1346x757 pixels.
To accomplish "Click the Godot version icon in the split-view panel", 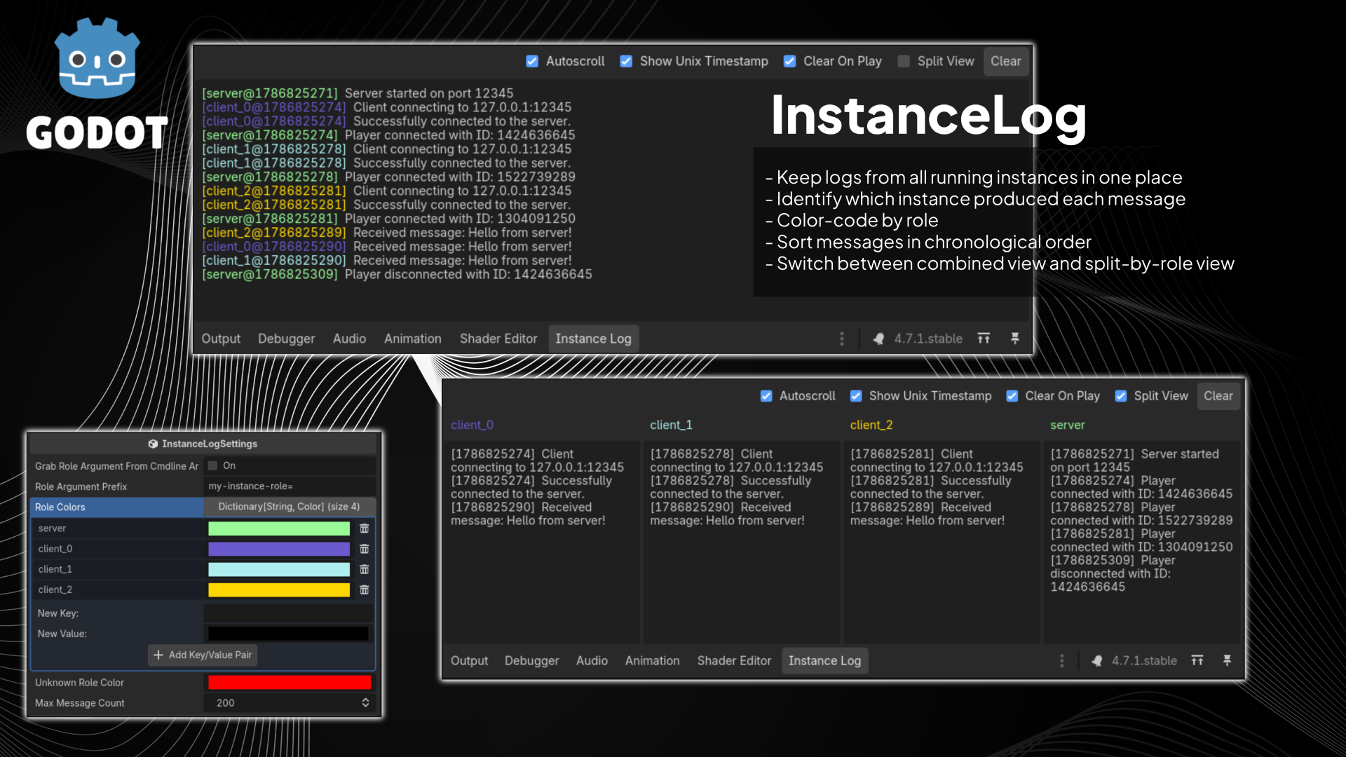I will [1097, 661].
